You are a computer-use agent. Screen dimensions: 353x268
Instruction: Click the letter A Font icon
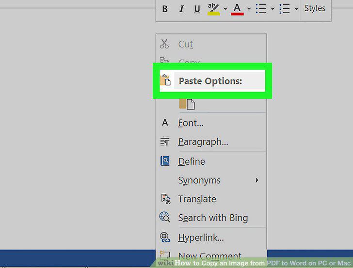point(165,123)
